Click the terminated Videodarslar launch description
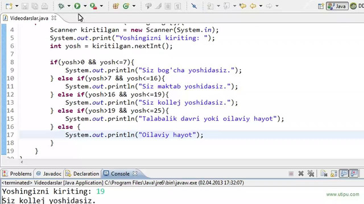Image resolution: width=364 pixels, height=204 pixels. (x=123, y=182)
